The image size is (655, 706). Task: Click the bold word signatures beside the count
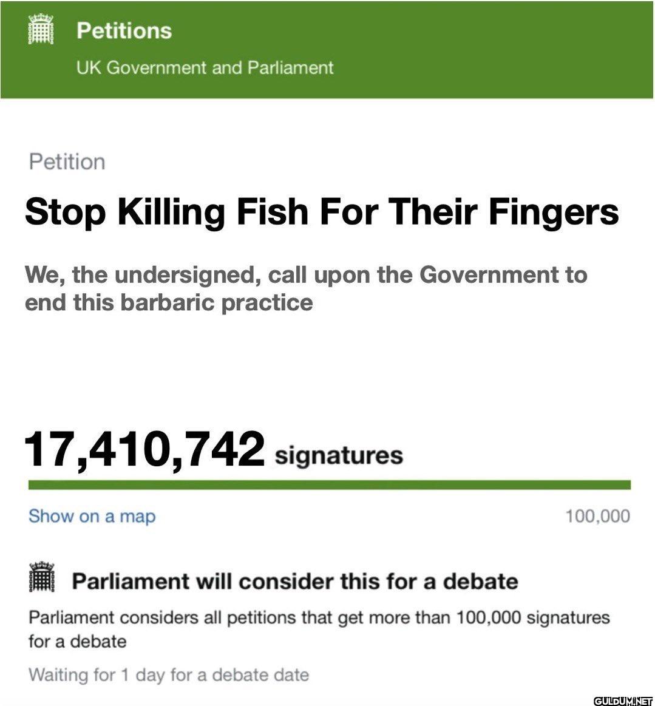tap(339, 455)
